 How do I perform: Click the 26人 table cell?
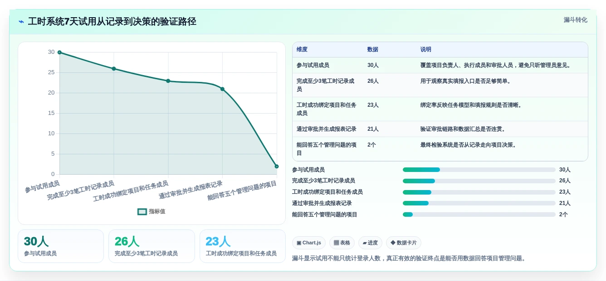click(373, 81)
